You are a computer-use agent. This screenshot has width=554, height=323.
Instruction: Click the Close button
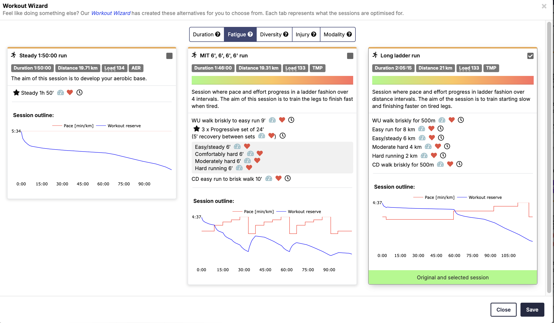tap(503, 310)
